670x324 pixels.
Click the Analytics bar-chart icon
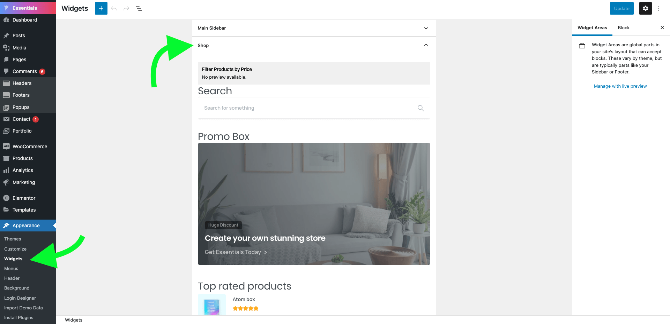tap(6, 170)
